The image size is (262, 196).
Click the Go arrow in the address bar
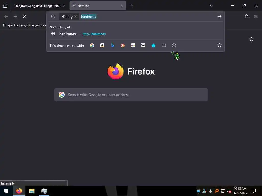point(219,16)
